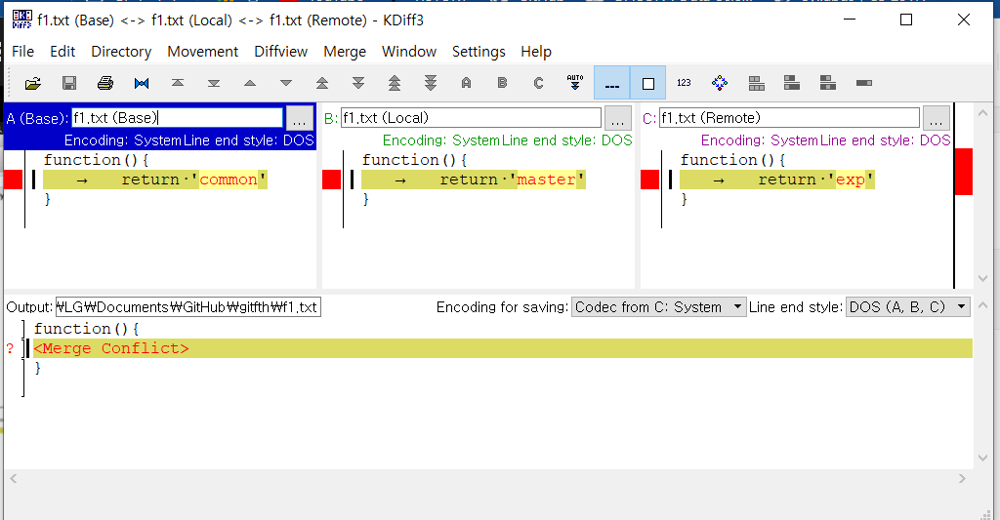Image resolution: width=1000 pixels, height=520 pixels.
Task: Click the 'exp' line in pane C
Action: (x=777, y=180)
